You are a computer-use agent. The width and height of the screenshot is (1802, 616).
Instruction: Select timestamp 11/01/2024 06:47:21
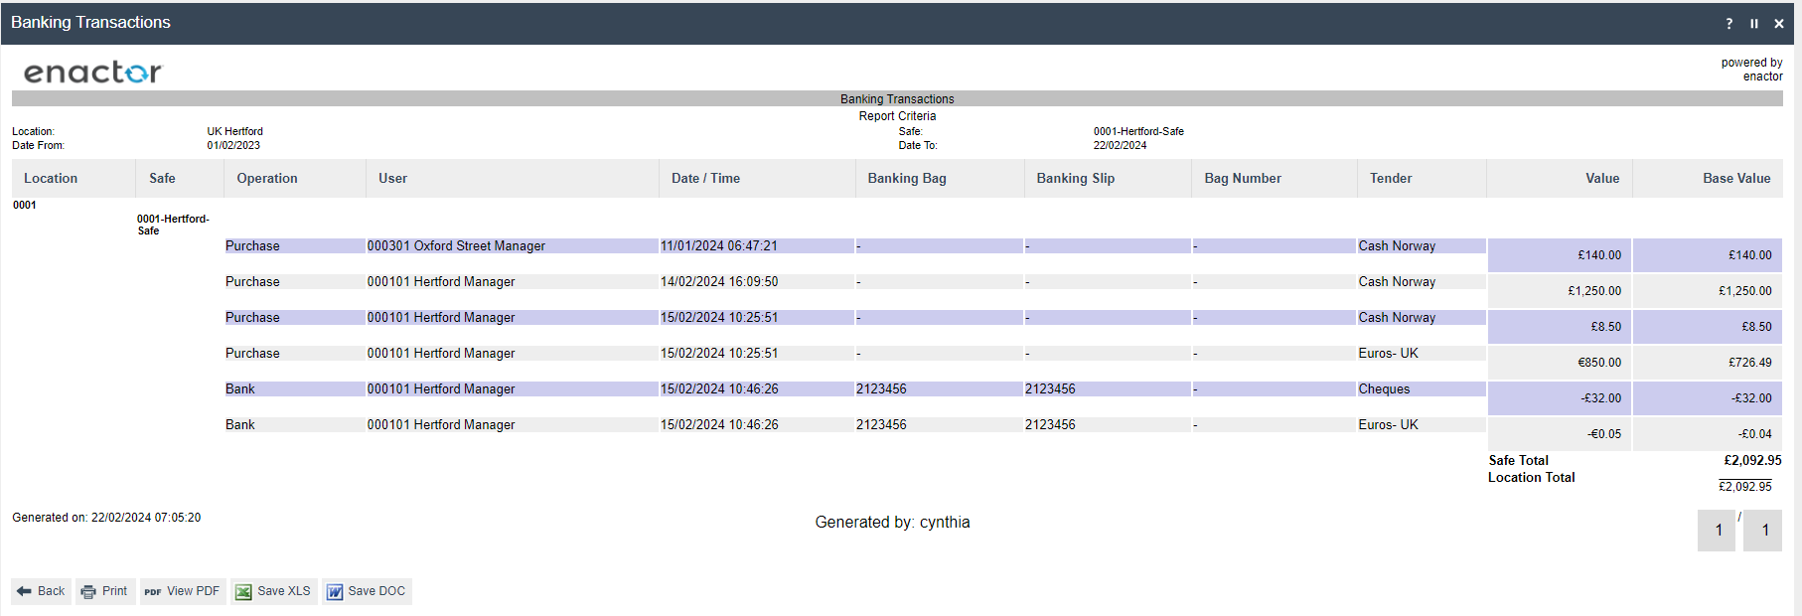(719, 246)
